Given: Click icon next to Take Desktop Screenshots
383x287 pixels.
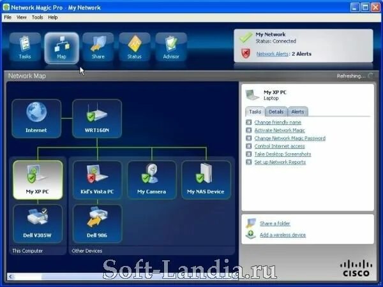Looking at the screenshot, I should pos(249,154).
